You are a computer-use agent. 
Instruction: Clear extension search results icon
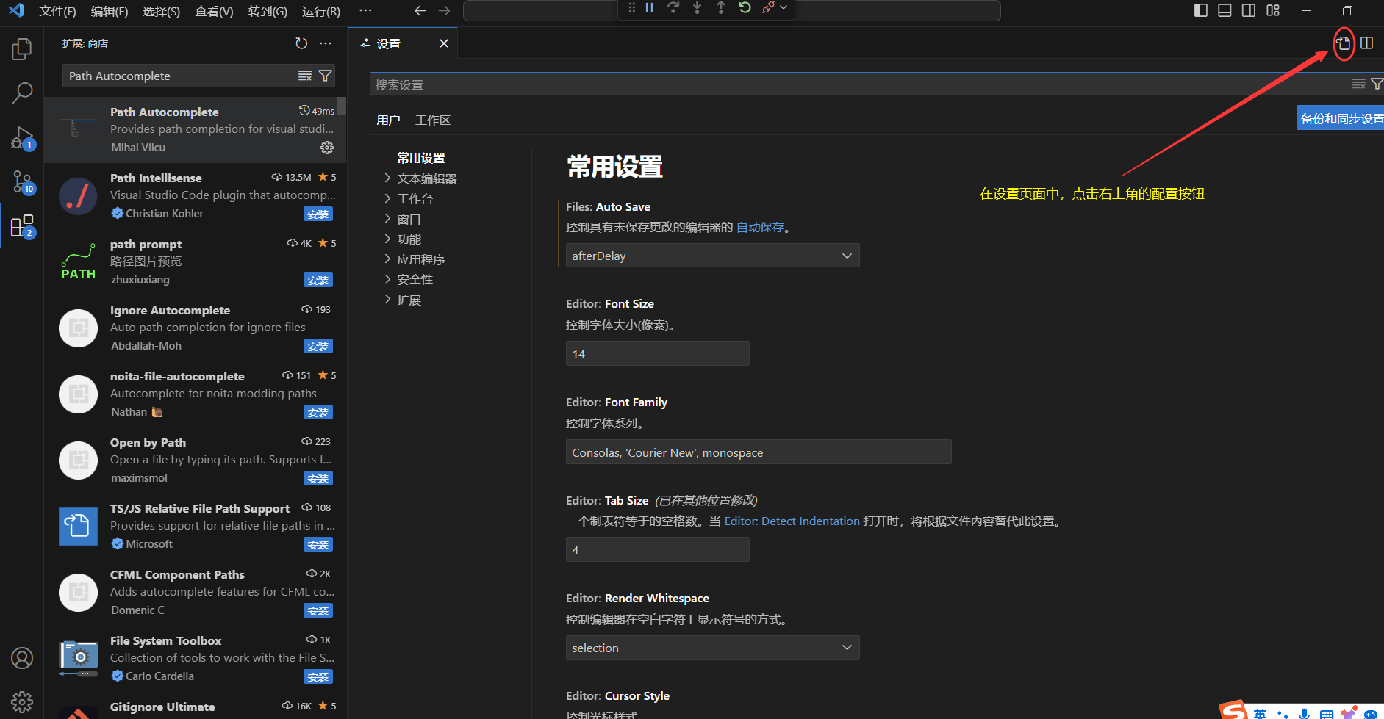point(305,76)
